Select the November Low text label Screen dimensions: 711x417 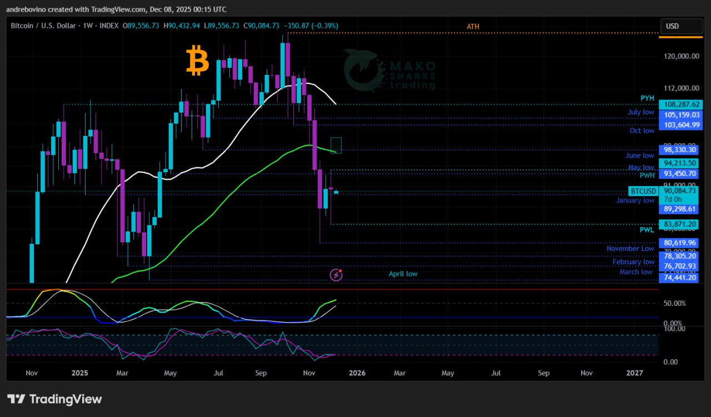point(630,249)
